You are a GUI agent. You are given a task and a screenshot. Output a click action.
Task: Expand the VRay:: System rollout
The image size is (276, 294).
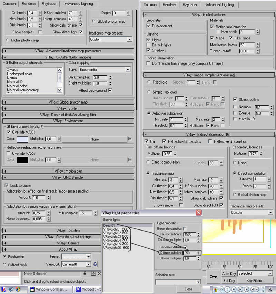coord(68,108)
